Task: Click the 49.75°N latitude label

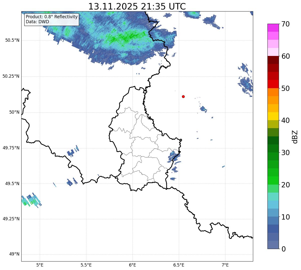Action: (11, 148)
